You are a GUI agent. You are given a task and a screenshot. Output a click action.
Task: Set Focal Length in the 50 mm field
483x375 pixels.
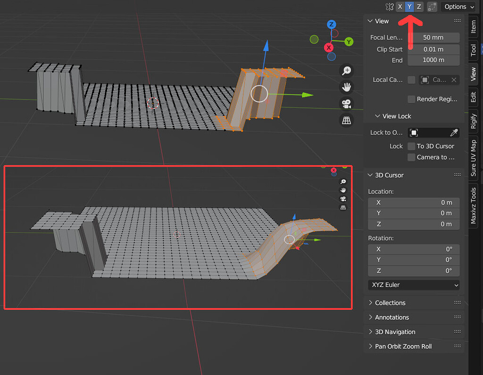pos(433,37)
